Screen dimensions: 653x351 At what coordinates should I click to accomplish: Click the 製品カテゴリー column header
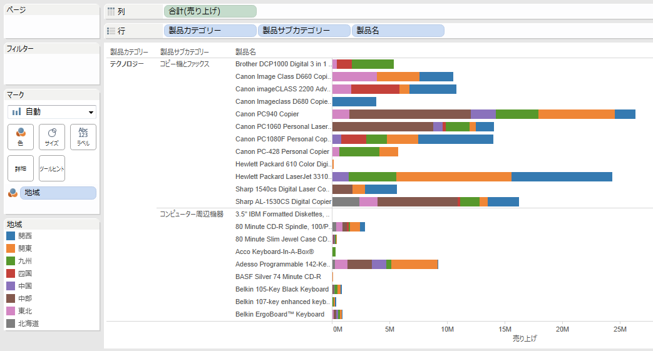tap(129, 52)
